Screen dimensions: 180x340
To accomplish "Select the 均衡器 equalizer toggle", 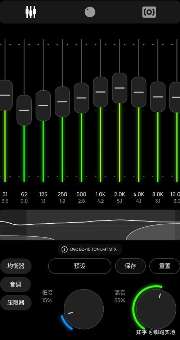I will tap(16, 266).
